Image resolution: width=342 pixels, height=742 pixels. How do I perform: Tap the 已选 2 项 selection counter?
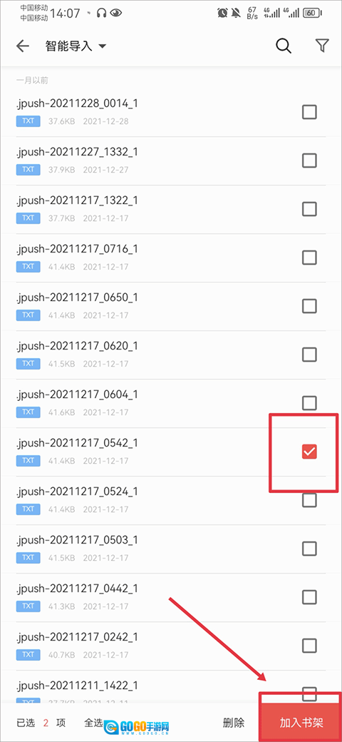(41, 723)
